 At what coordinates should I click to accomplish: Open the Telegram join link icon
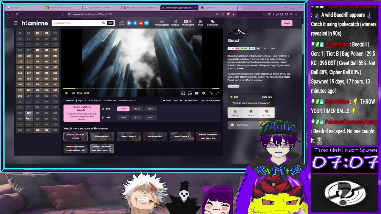[x=135, y=23]
